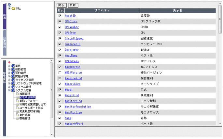Screen dimensions: 223x139
Task: Expand the ライセンス管理 tree node
Action: pos(9,80)
